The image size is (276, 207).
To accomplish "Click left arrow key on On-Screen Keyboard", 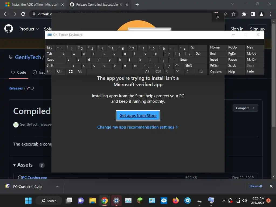I will tap(167, 71).
